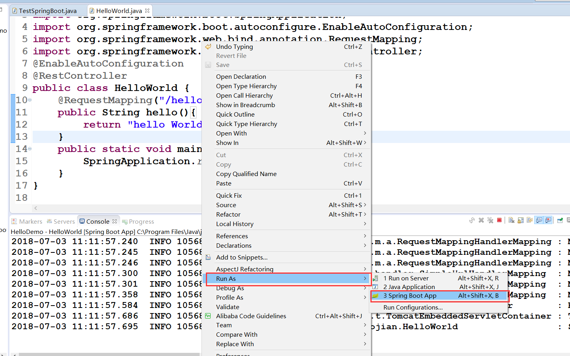Viewport: 570px width, 356px height.
Task: Click the red Terminate button in console
Action: point(499,220)
